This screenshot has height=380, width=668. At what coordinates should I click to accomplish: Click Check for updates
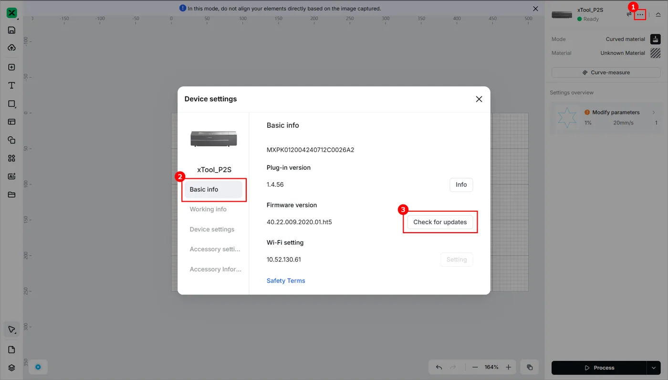tap(440, 222)
